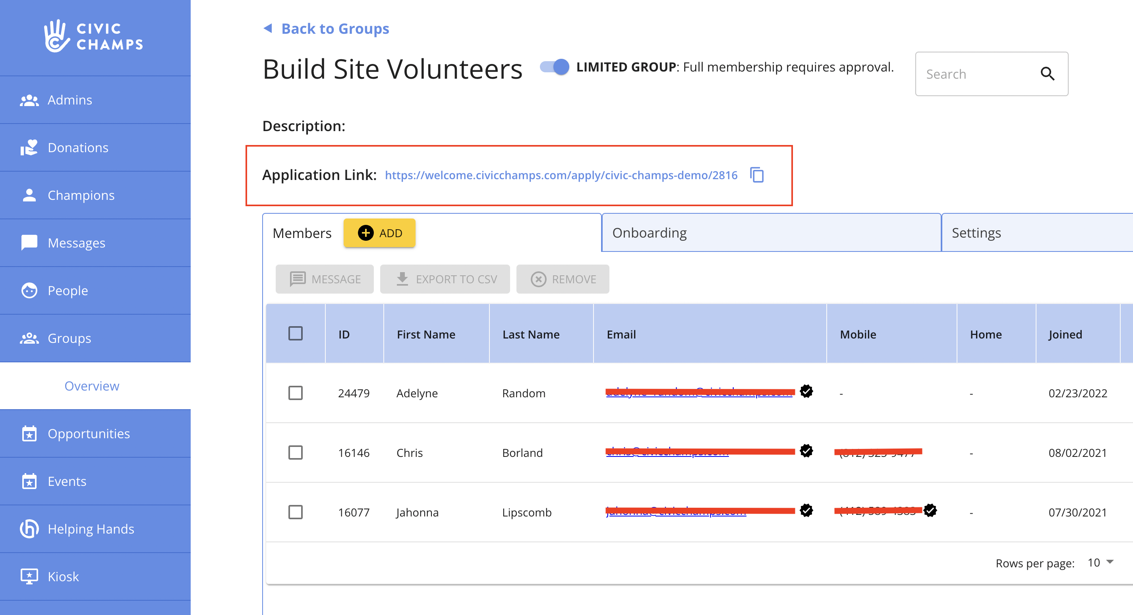Screen dimensions: 1133x615
Task: Click joined date 02/23/2022
Action: (1077, 393)
